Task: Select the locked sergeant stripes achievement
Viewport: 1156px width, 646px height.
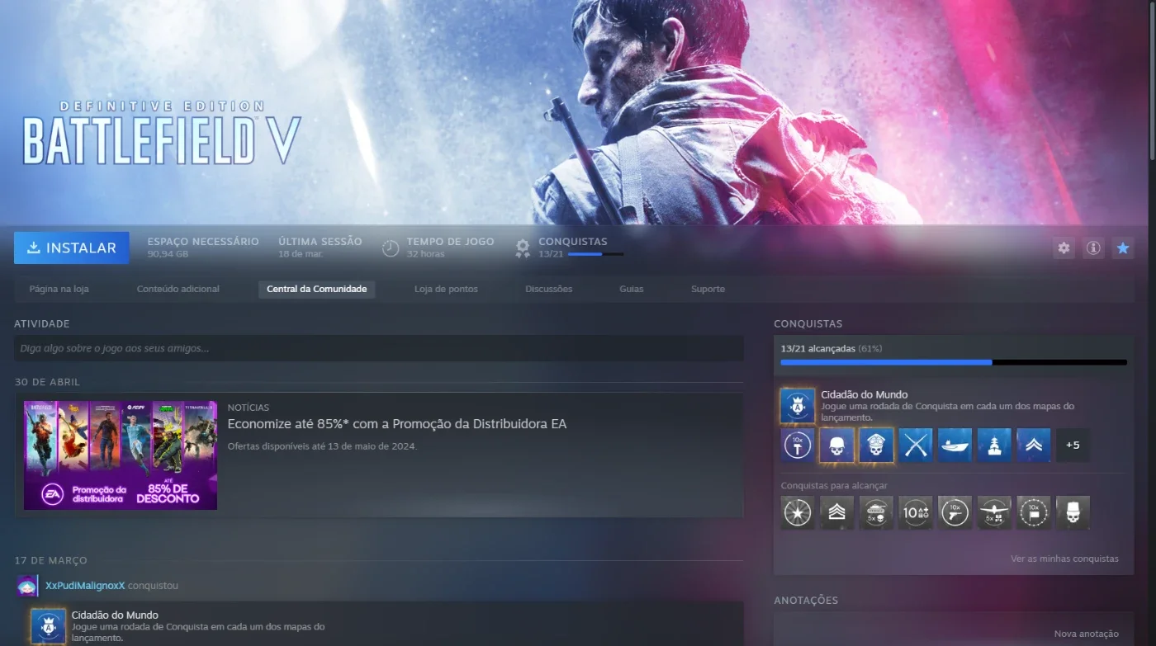Action: pos(837,512)
